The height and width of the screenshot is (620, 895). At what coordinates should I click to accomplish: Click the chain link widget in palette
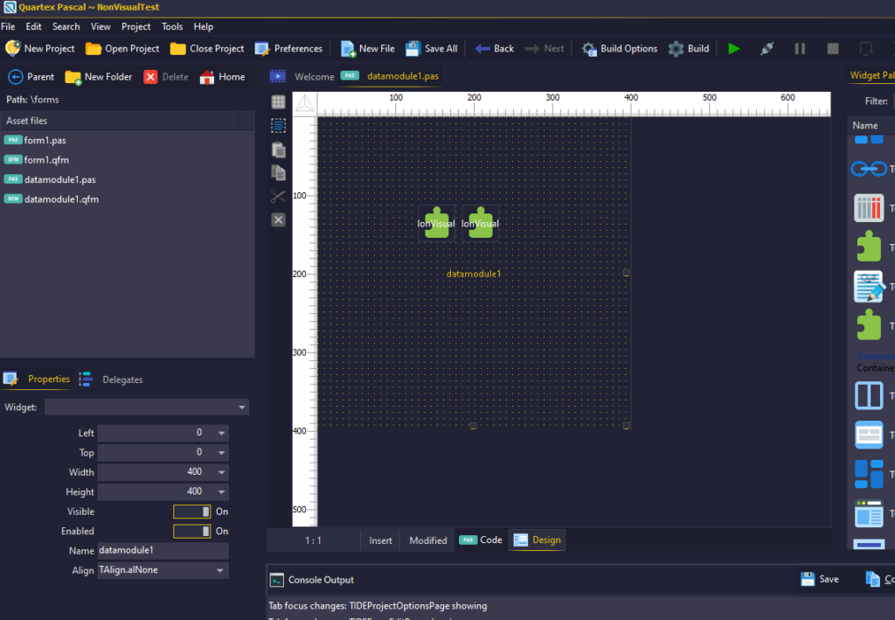coord(868,169)
